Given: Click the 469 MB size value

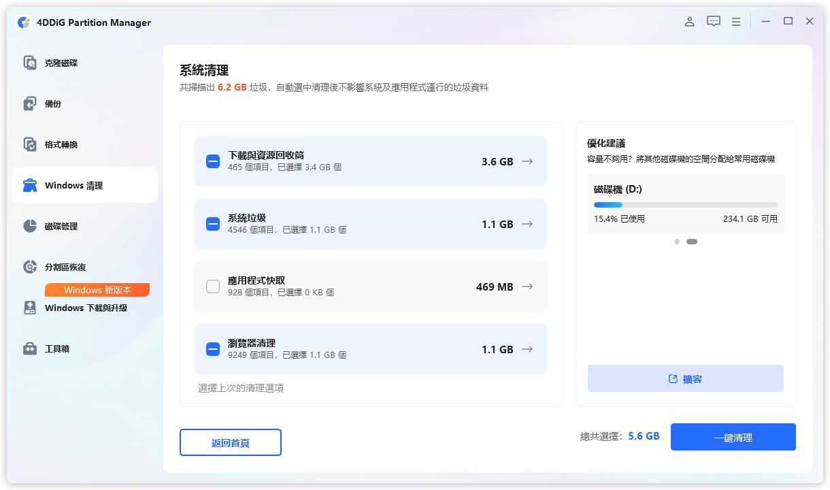Looking at the screenshot, I should coord(495,287).
